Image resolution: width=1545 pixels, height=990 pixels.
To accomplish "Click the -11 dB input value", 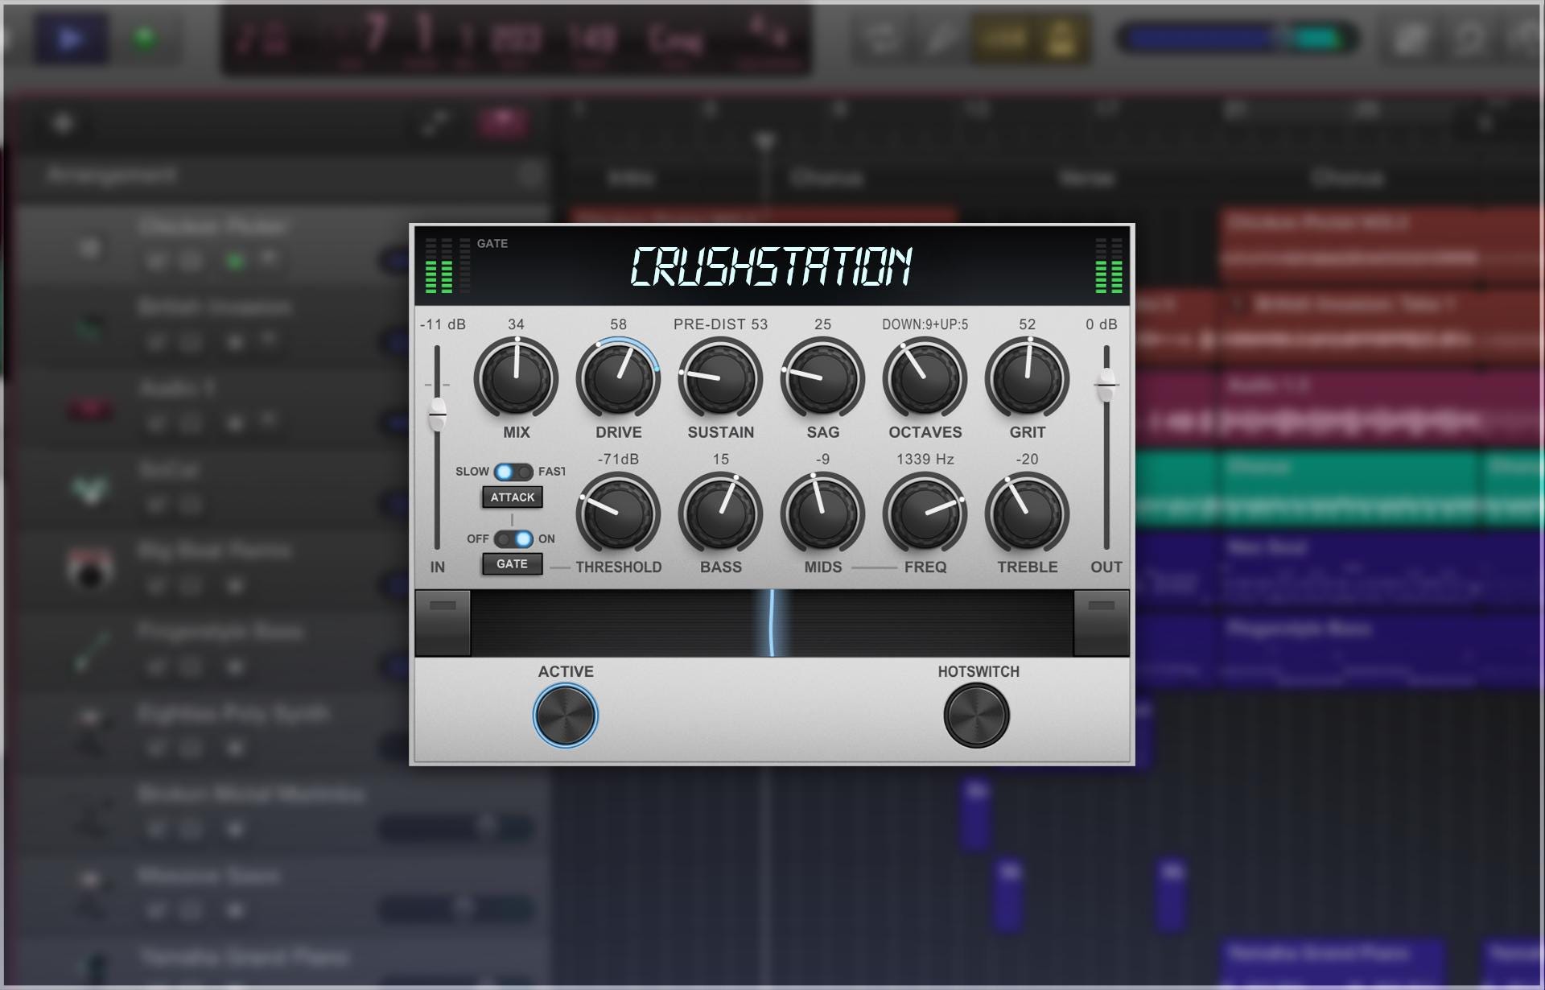I will 443,324.
